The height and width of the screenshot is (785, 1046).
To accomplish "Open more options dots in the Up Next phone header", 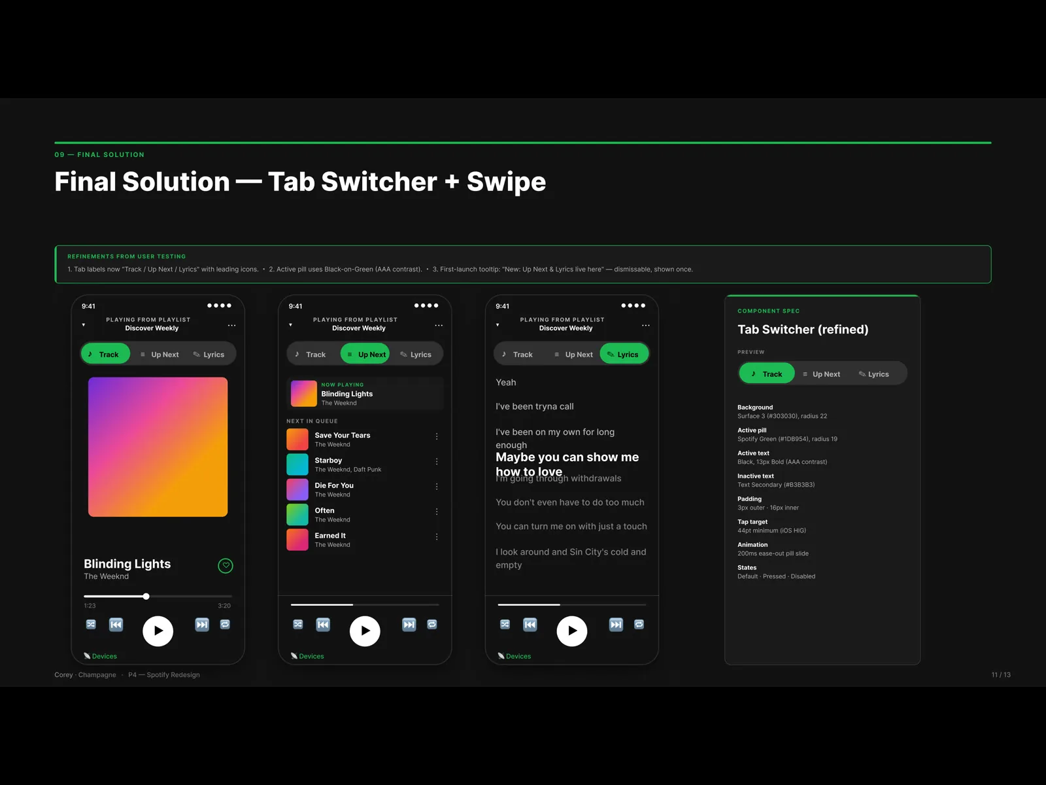I will [x=439, y=325].
